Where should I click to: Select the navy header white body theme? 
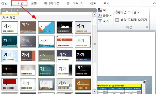[x=65, y=56]
